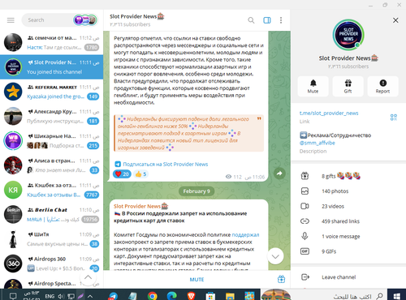Click the Windows Start button
The width and height of the screenshot is (406, 300).
click(x=397, y=295)
